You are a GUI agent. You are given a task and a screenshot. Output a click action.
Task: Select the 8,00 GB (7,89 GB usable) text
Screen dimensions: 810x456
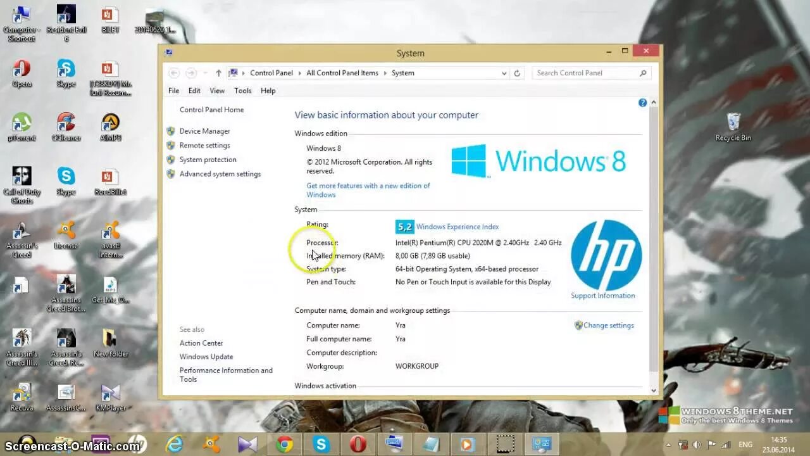(433, 256)
